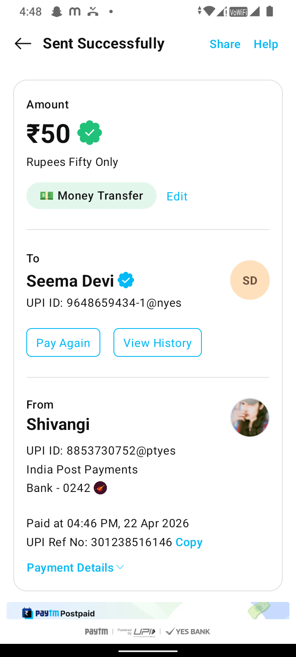Tap the Yes Bank logo in footer
The width and height of the screenshot is (296, 657).
(x=188, y=632)
